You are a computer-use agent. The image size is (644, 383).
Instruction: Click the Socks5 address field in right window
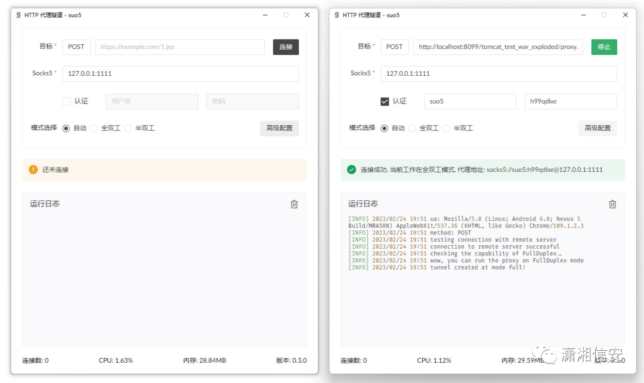[x=499, y=73]
